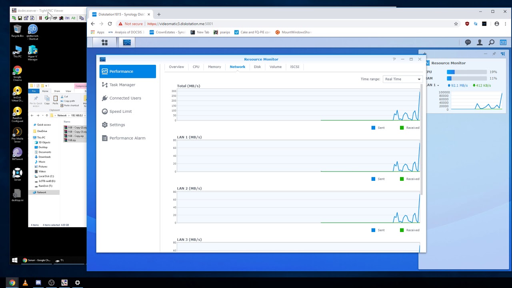This screenshot has width=512, height=288.
Task: Click the DSM search magnifier icon
Action: (492, 42)
